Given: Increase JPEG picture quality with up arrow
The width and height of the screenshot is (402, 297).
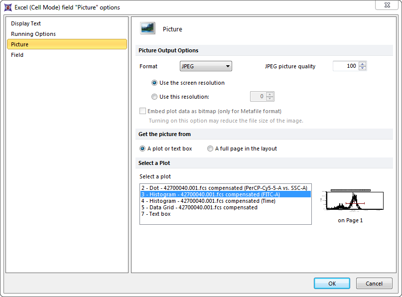Looking at the screenshot, I should coord(362,64).
